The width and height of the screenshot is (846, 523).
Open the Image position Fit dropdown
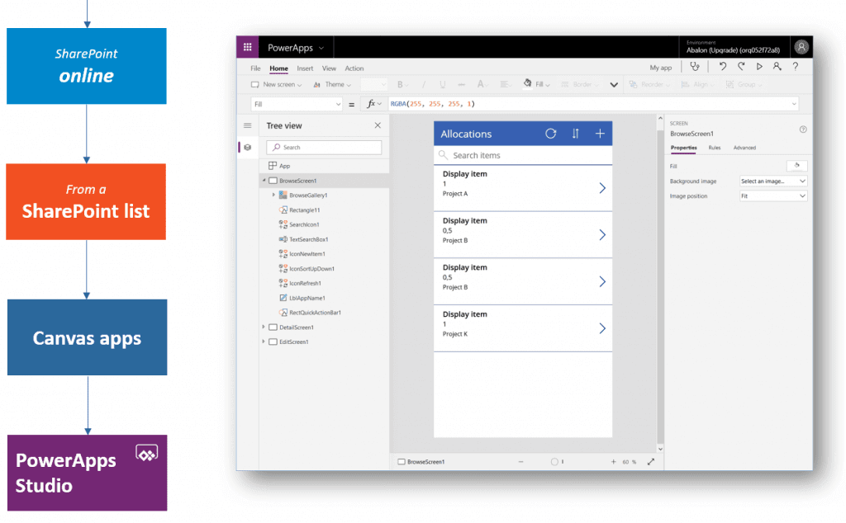[772, 196]
